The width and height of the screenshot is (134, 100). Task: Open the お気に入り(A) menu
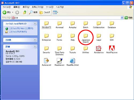[x=38, y=7]
